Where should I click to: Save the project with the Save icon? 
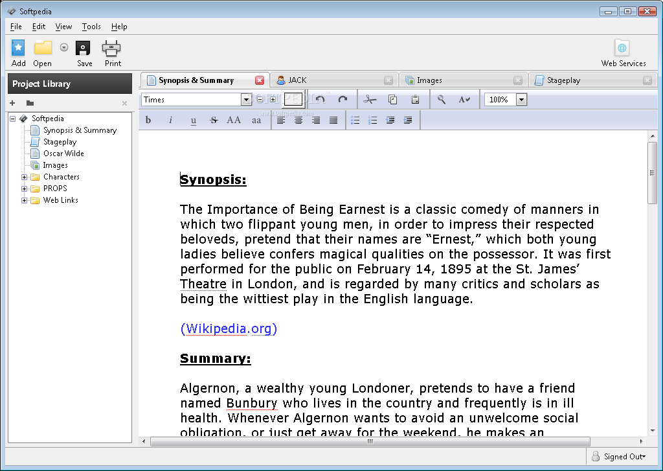83,48
